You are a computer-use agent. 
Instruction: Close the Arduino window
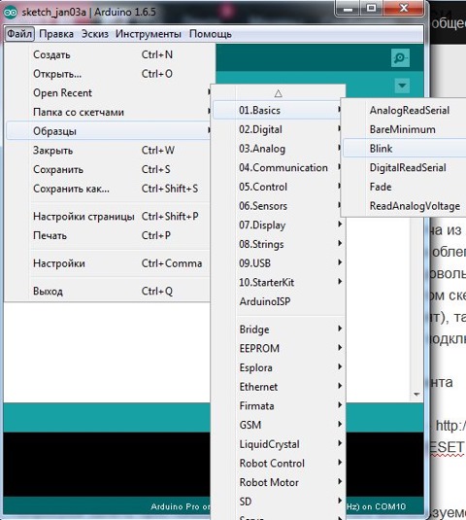click(x=404, y=8)
